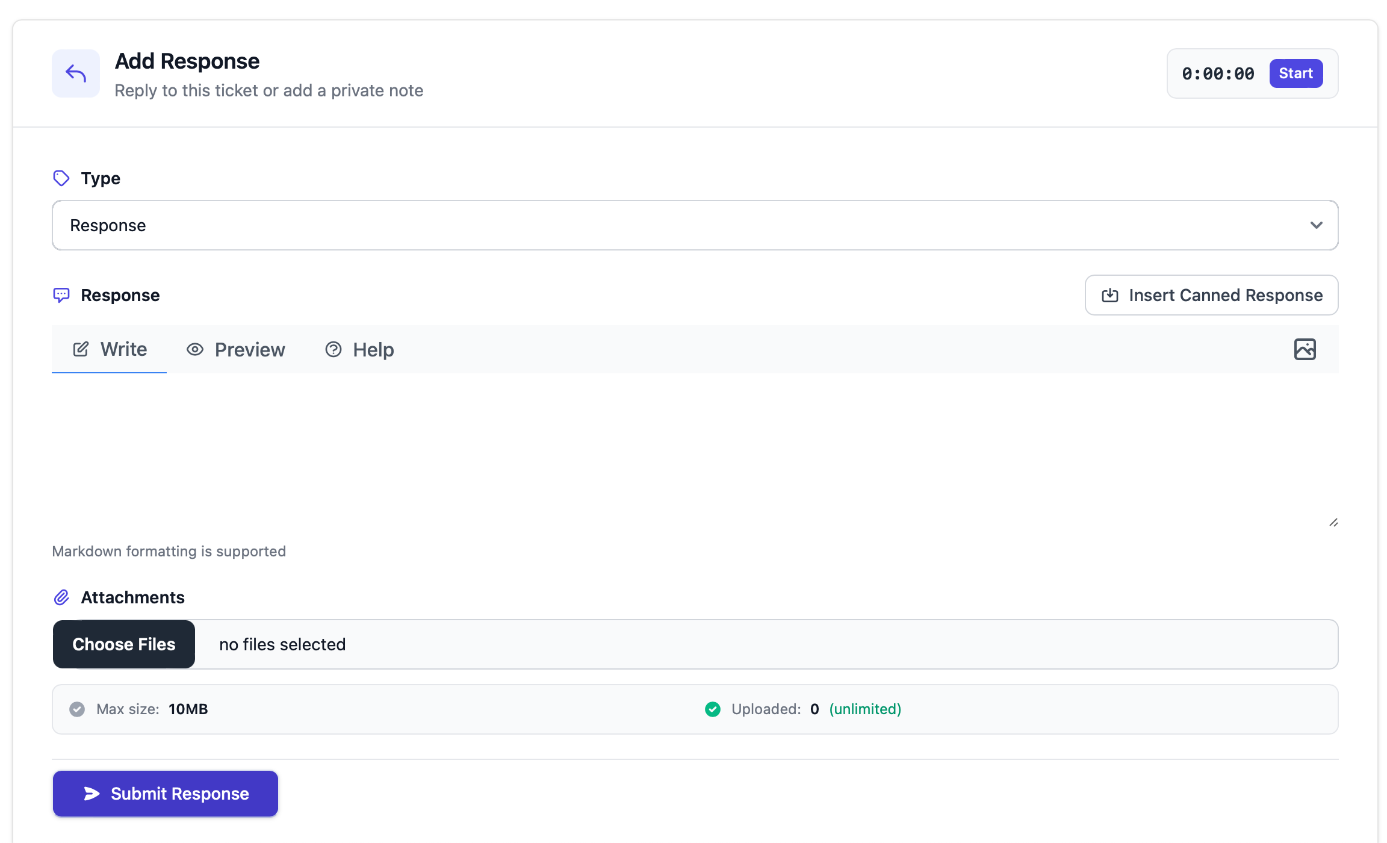Click the speech bubble icon beside Response
Image resolution: width=1387 pixels, height=843 pixels.
click(x=61, y=295)
